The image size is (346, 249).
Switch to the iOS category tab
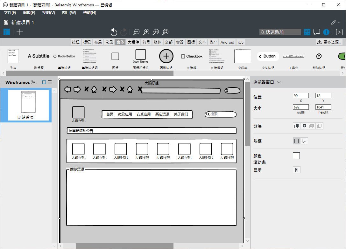(x=241, y=42)
